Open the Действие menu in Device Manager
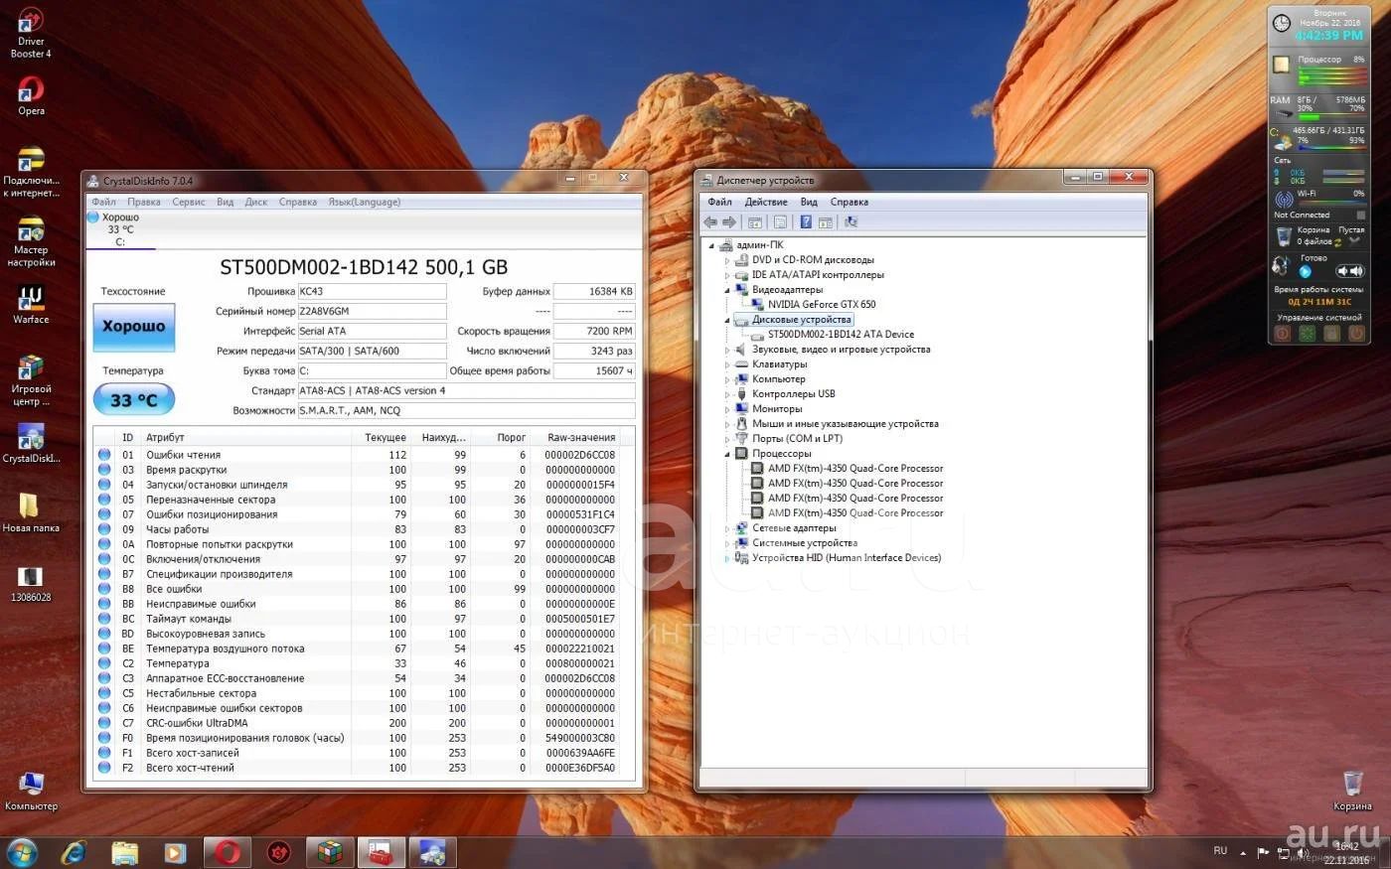Viewport: 1391px width, 869px height. [766, 202]
